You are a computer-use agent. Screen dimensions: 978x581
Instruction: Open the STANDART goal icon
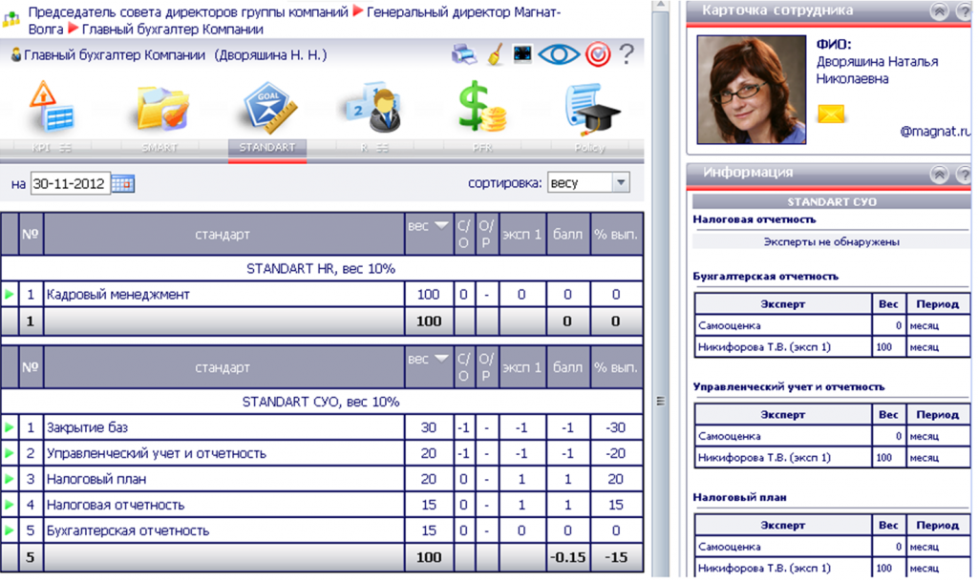pos(269,107)
